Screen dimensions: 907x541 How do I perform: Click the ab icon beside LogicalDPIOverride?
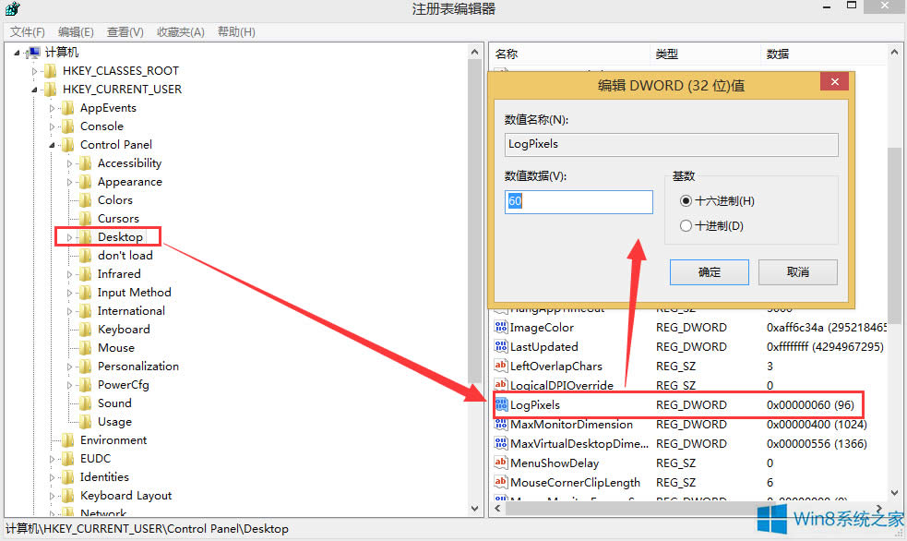[x=500, y=385]
